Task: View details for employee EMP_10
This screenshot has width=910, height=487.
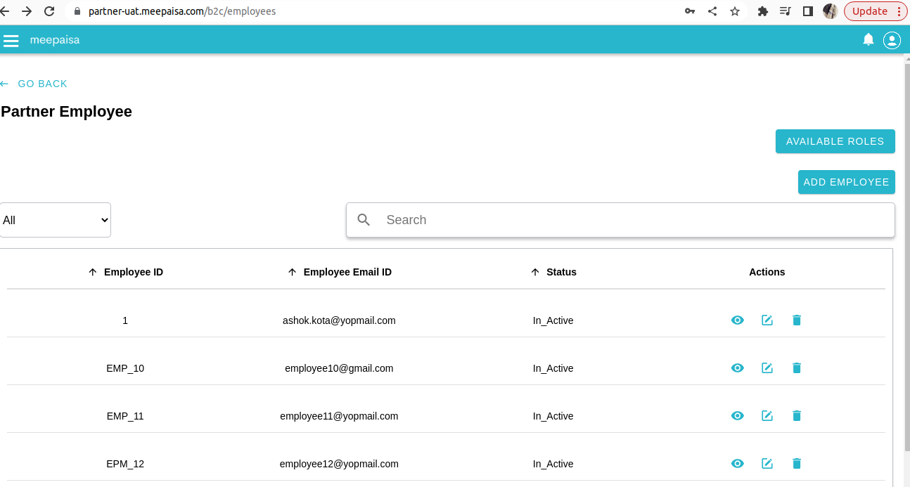Action: point(737,368)
